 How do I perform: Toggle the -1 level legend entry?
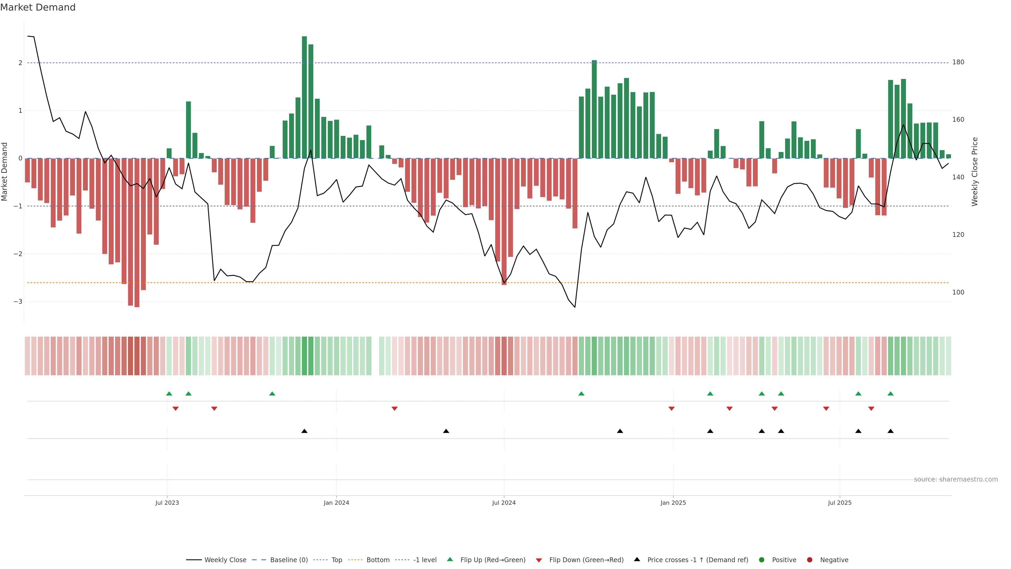coord(425,560)
